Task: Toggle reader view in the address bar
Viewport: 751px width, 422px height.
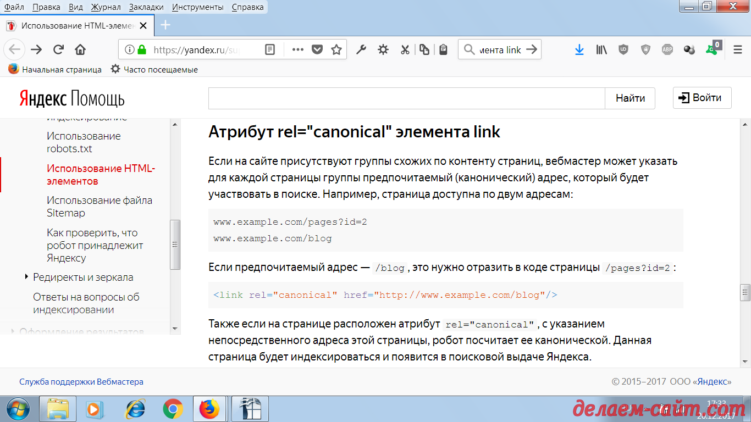Action: coord(270,49)
